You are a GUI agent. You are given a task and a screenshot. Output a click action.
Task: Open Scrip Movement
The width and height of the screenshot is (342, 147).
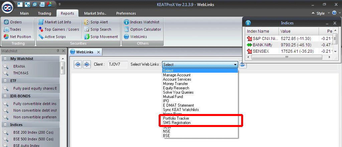pos(101,37)
